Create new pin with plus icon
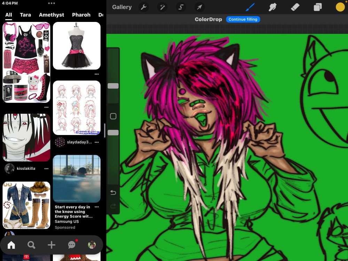348x261 pixels. [52, 245]
